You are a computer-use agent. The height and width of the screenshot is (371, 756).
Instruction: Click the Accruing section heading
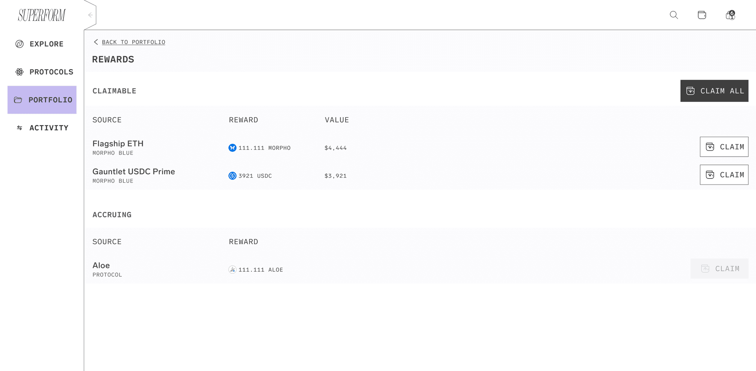[x=112, y=215]
